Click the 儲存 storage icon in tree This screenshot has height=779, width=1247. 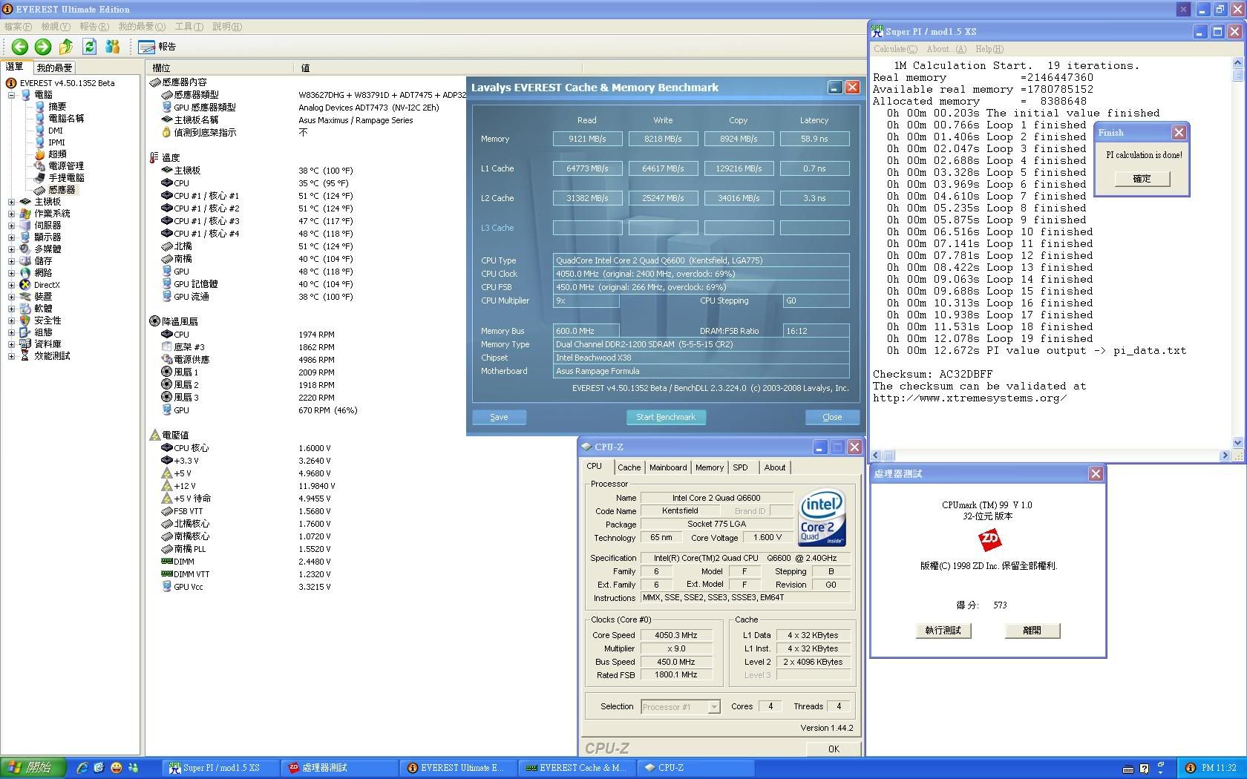point(25,261)
